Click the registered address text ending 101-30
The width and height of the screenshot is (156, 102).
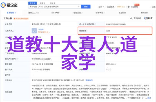[x=58, y=80]
